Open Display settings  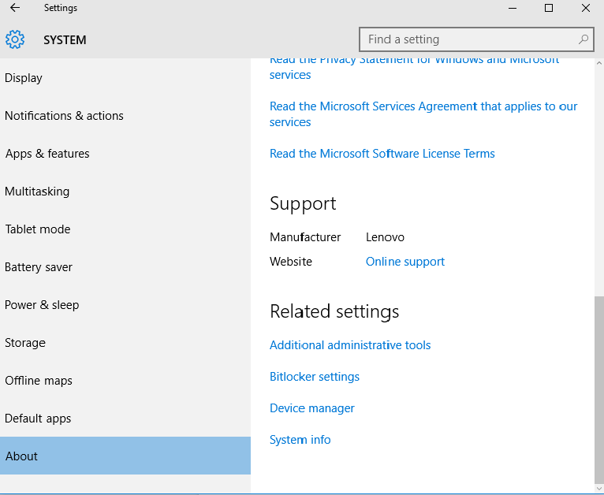[x=125, y=78]
